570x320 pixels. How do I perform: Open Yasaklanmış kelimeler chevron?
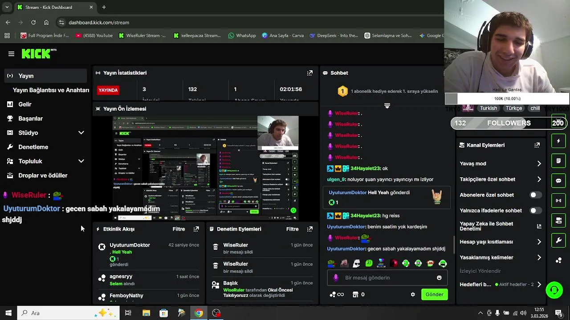click(539, 257)
